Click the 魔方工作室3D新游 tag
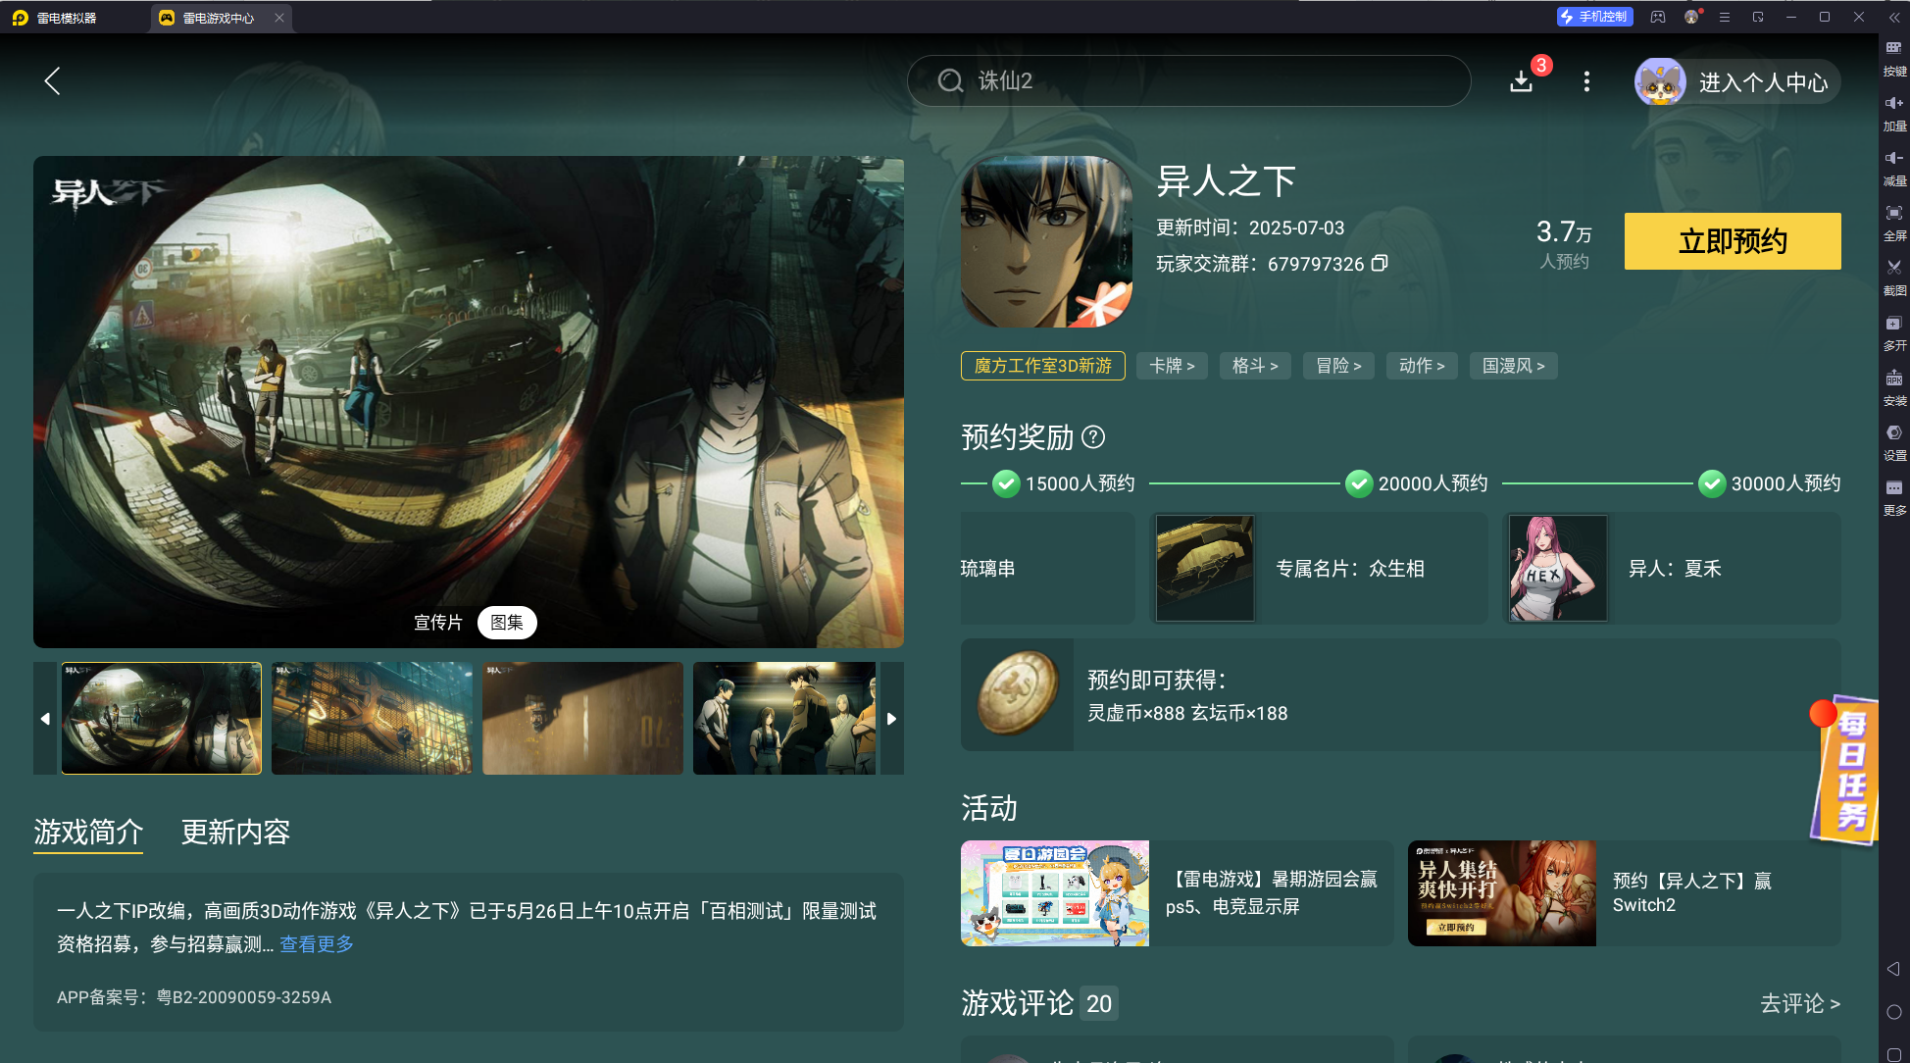This screenshot has width=1910, height=1063. 1043,366
